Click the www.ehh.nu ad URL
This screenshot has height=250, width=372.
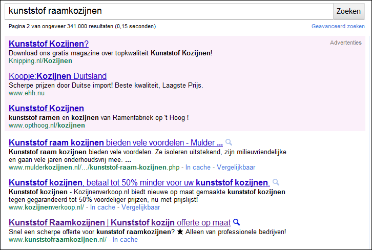point(27,93)
